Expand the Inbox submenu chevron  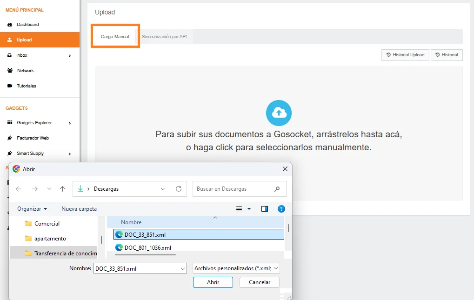pyautogui.click(x=70, y=56)
